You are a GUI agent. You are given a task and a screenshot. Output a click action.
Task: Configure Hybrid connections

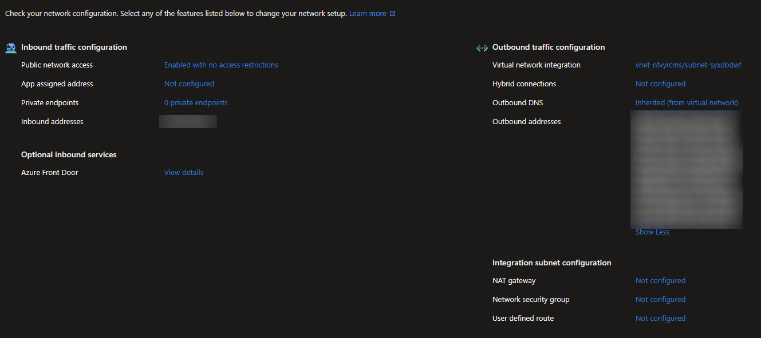[660, 84]
